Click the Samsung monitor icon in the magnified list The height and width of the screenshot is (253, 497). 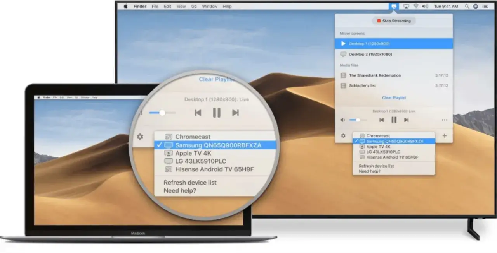click(x=169, y=145)
